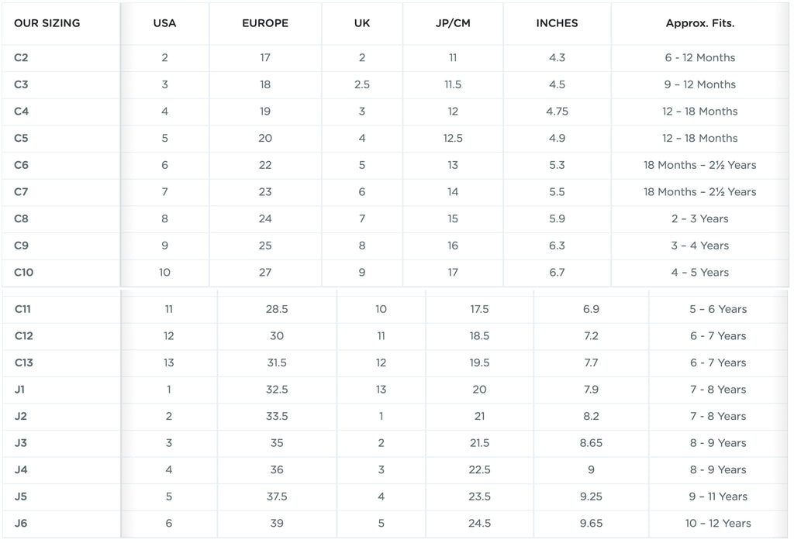This screenshot has width=794, height=543.
Task: Click the Approx. Fits. column header
Action: (700, 23)
